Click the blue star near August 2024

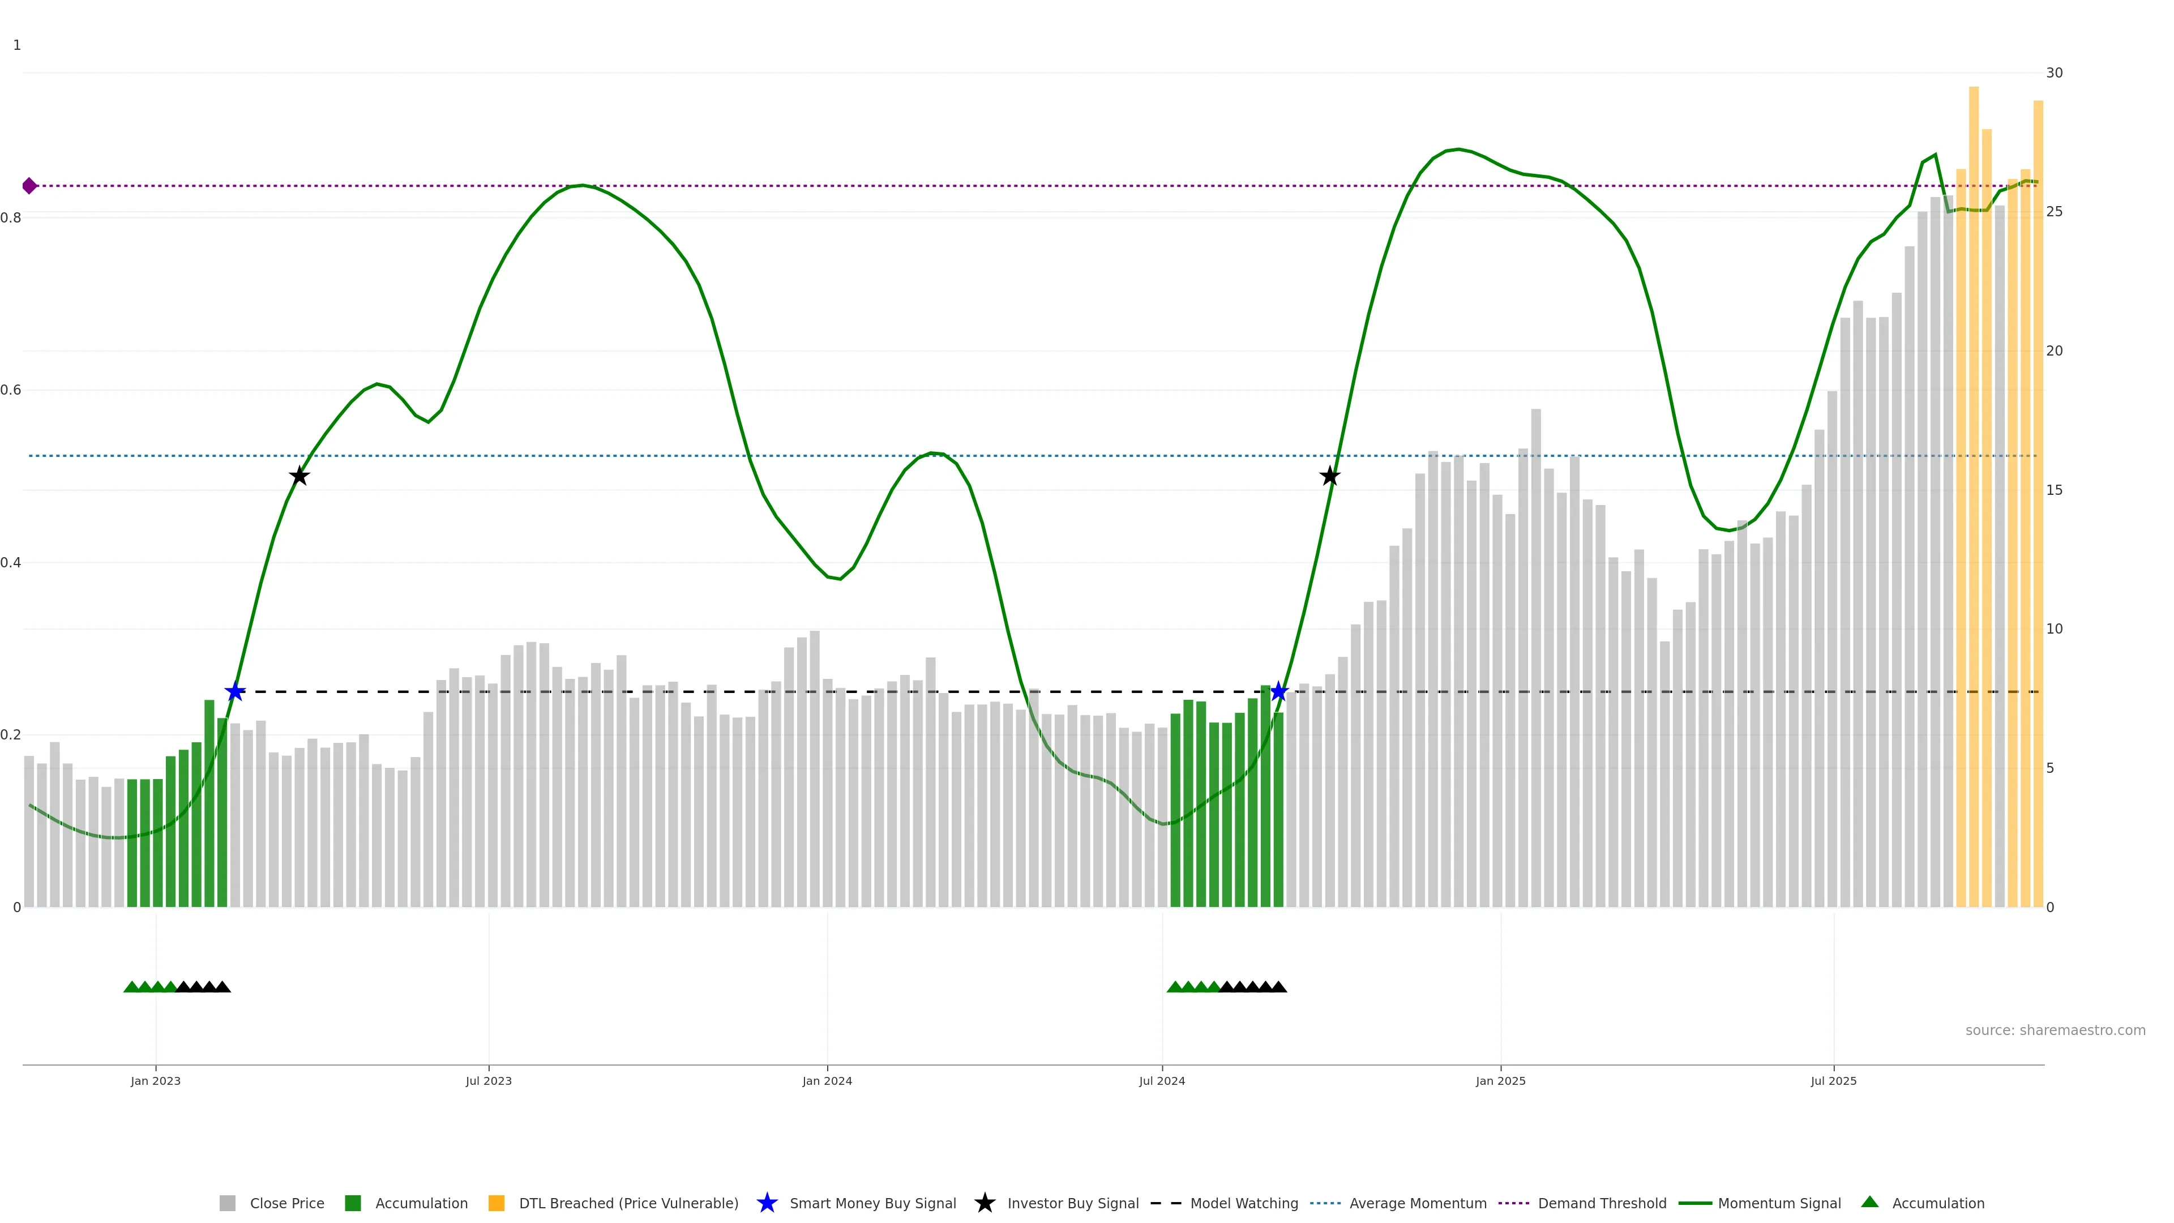[1278, 692]
